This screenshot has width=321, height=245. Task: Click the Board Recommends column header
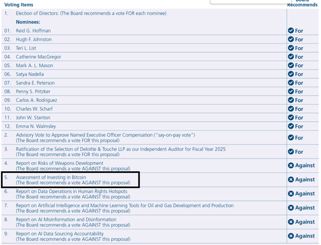pyautogui.click(x=302, y=4)
